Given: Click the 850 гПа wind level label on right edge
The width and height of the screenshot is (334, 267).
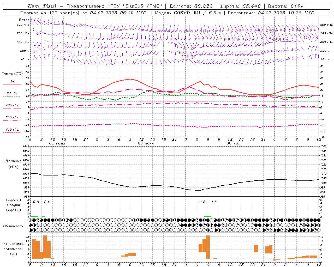Looking at the screenshot, I should tap(326, 42).
